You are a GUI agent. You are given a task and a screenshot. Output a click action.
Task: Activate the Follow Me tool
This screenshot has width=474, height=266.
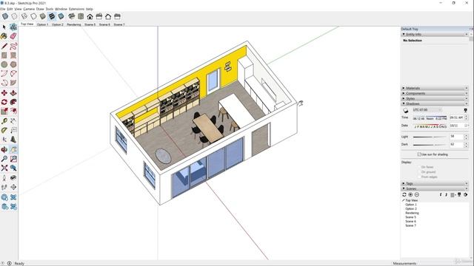point(13,102)
